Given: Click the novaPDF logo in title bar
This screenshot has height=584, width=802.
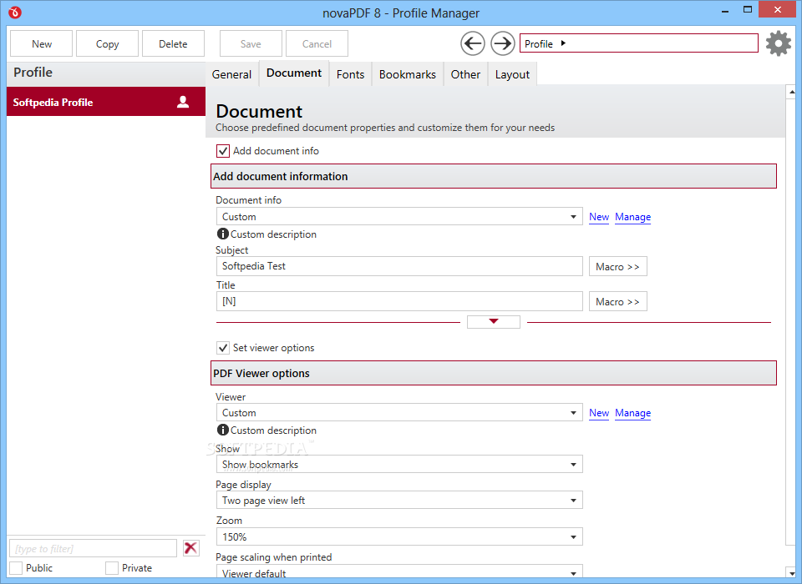Looking at the screenshot, I should tap(15, 13).
